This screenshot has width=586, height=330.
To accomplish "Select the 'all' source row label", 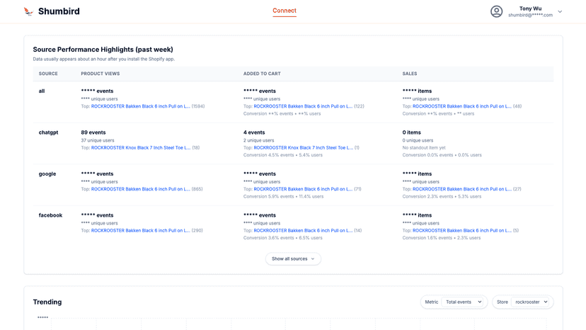I will tap(42, 91).
